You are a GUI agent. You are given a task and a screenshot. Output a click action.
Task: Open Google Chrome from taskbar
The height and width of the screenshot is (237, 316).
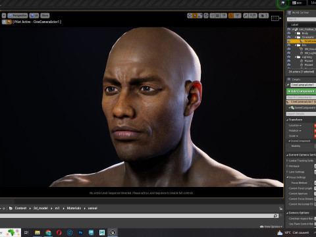click(x=48, y=232)
